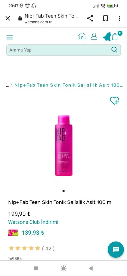
Task: Tap the Android back navigation triangle
Action: point(91,268)
